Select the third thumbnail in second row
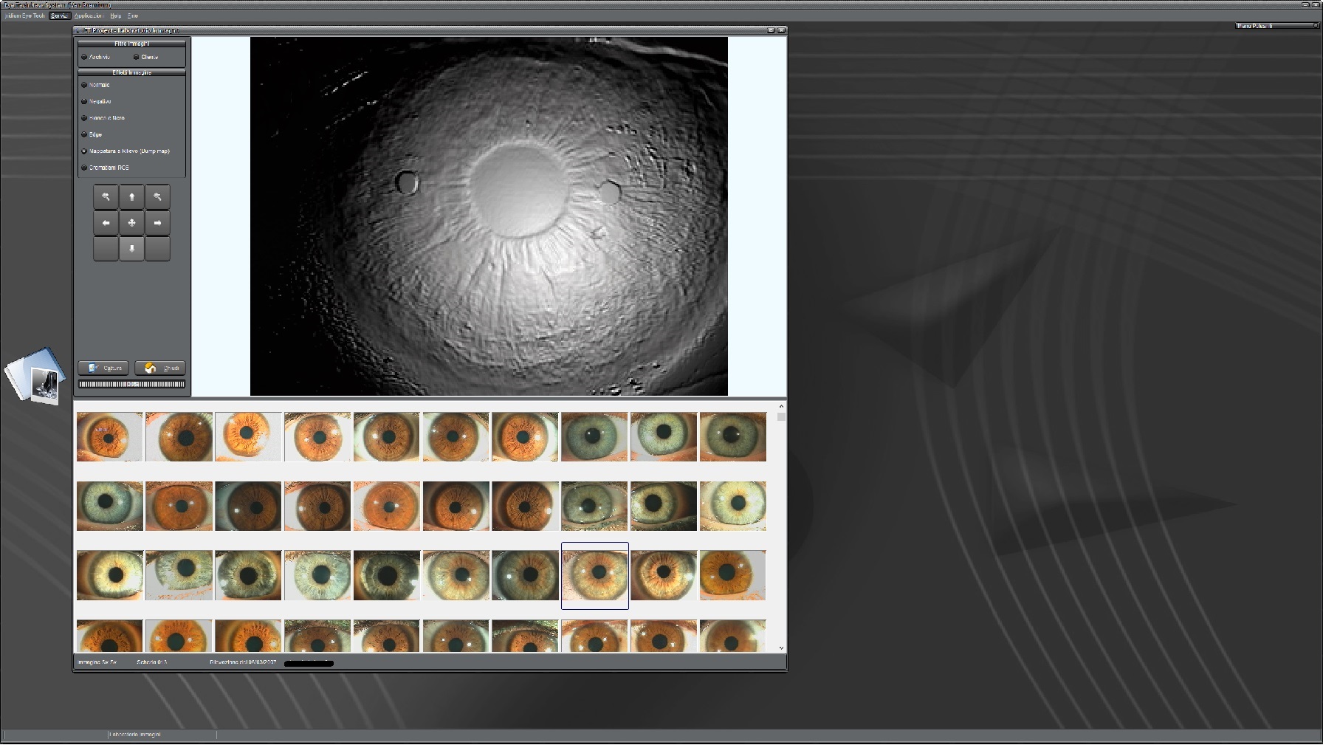Image resolution: width=1323 pixels, height=745 pixels. click(248, 506)
